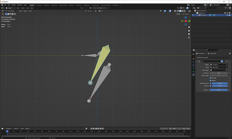232x139 pixels.
Task: Toggle the Stretch checkbox
Action: click(210, 80)
